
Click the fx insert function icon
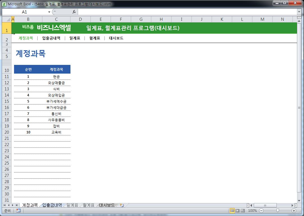pos(74,12)
